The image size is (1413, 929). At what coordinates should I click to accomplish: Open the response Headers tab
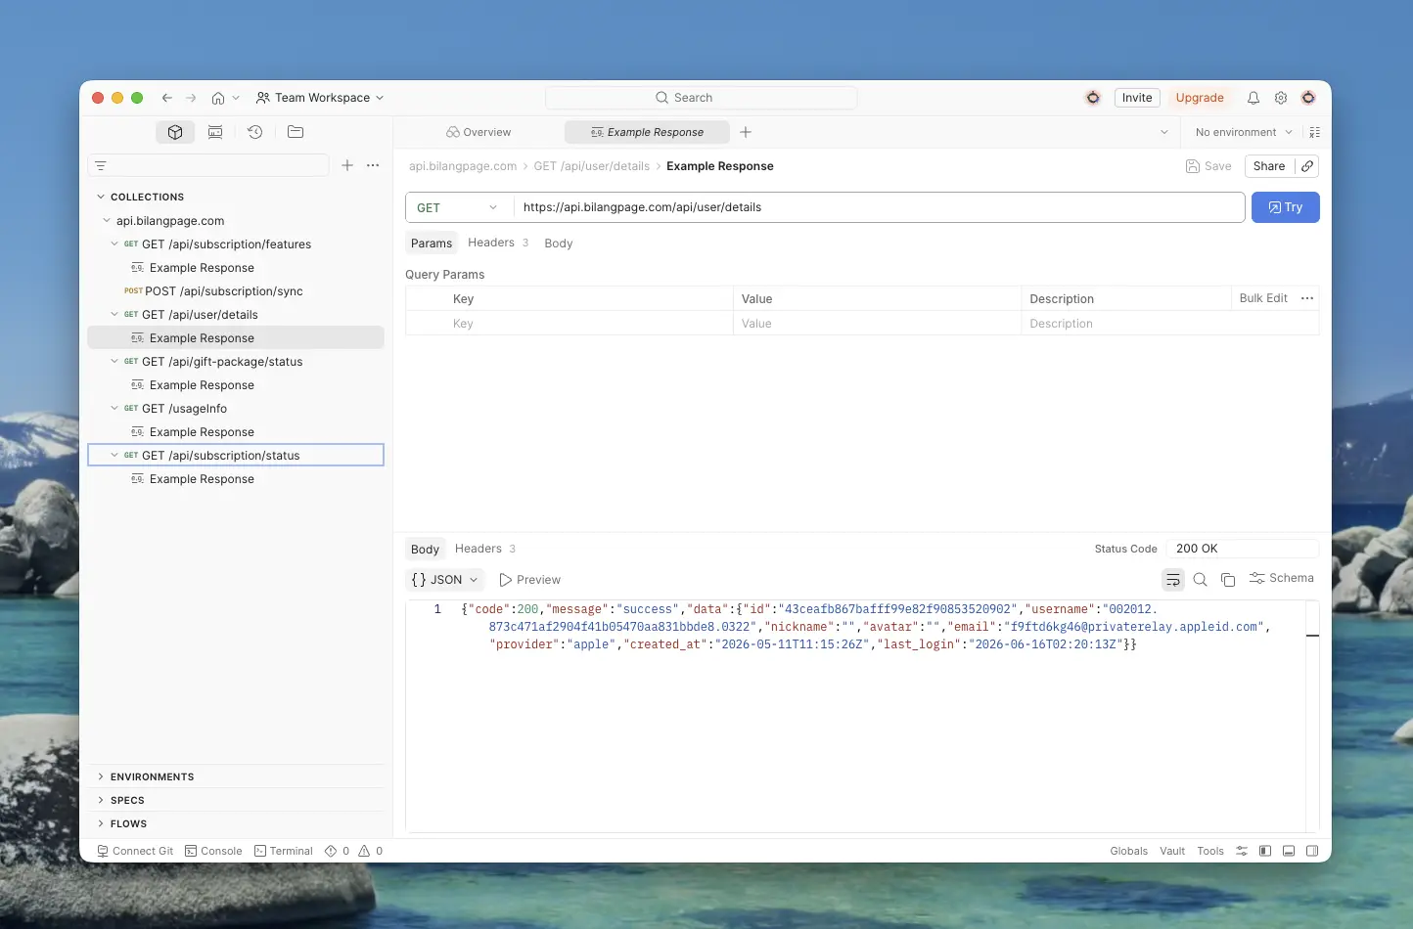484,549
